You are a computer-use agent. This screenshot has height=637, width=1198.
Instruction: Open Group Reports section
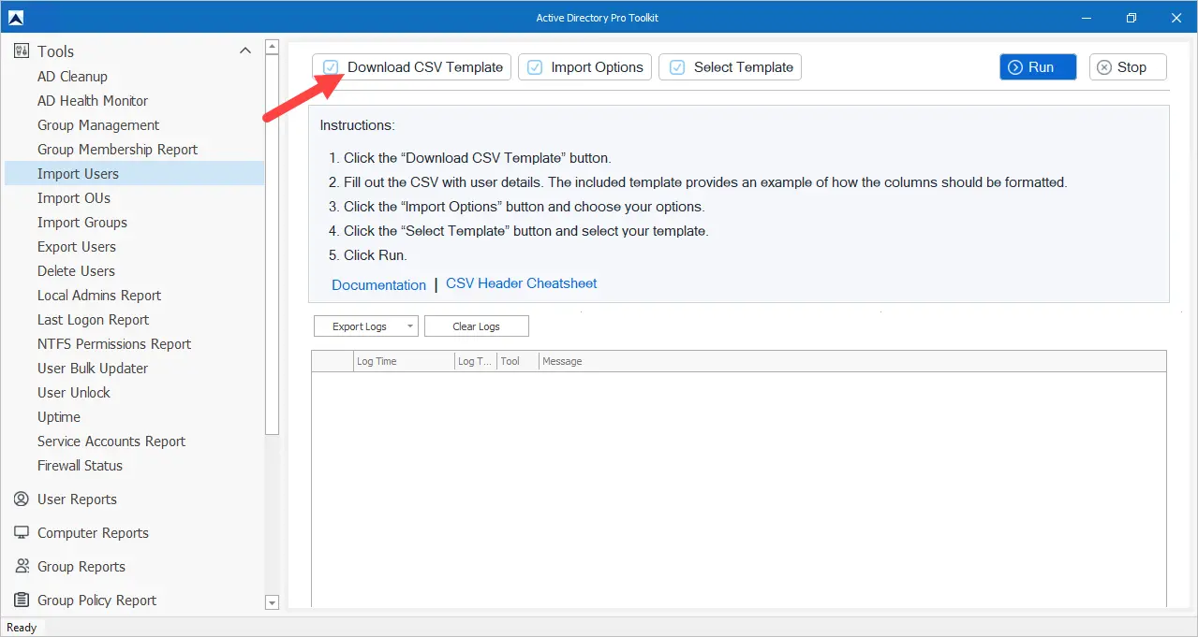coord(81,567)
